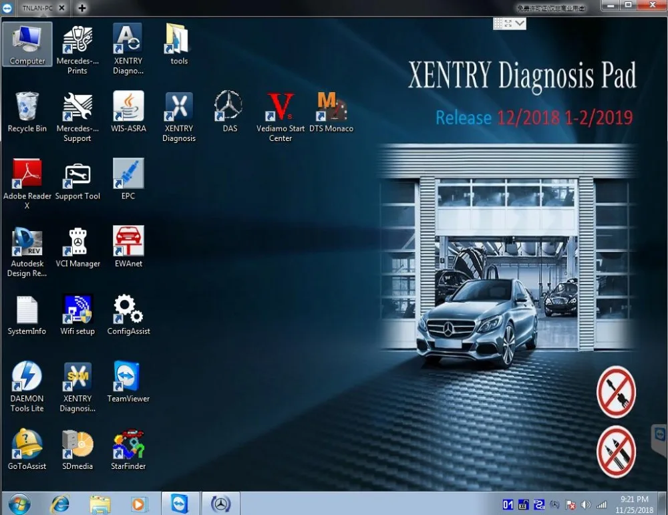Expand the TeamViewer toolbar chevron
The height and width of the screenshot is (515, 668).
tap(520, 23)
